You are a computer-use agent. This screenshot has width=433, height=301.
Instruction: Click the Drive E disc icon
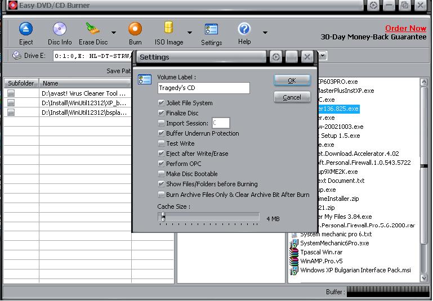click(17, 56)
